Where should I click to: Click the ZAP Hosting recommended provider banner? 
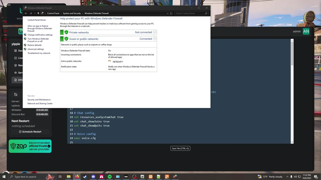tap(30, 146)
